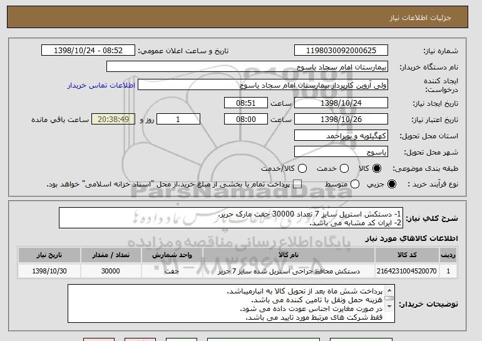Click the buyer notes scrollbar thumb
Viewport: 482px width, 341px height.
tap(389, 298)
